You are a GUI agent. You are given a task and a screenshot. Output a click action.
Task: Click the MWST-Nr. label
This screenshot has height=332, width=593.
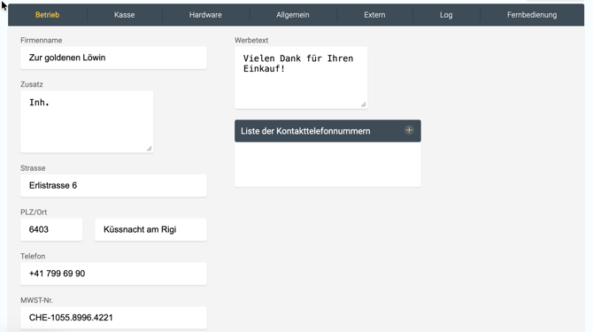pyautogui.click(x=36, y=300)
